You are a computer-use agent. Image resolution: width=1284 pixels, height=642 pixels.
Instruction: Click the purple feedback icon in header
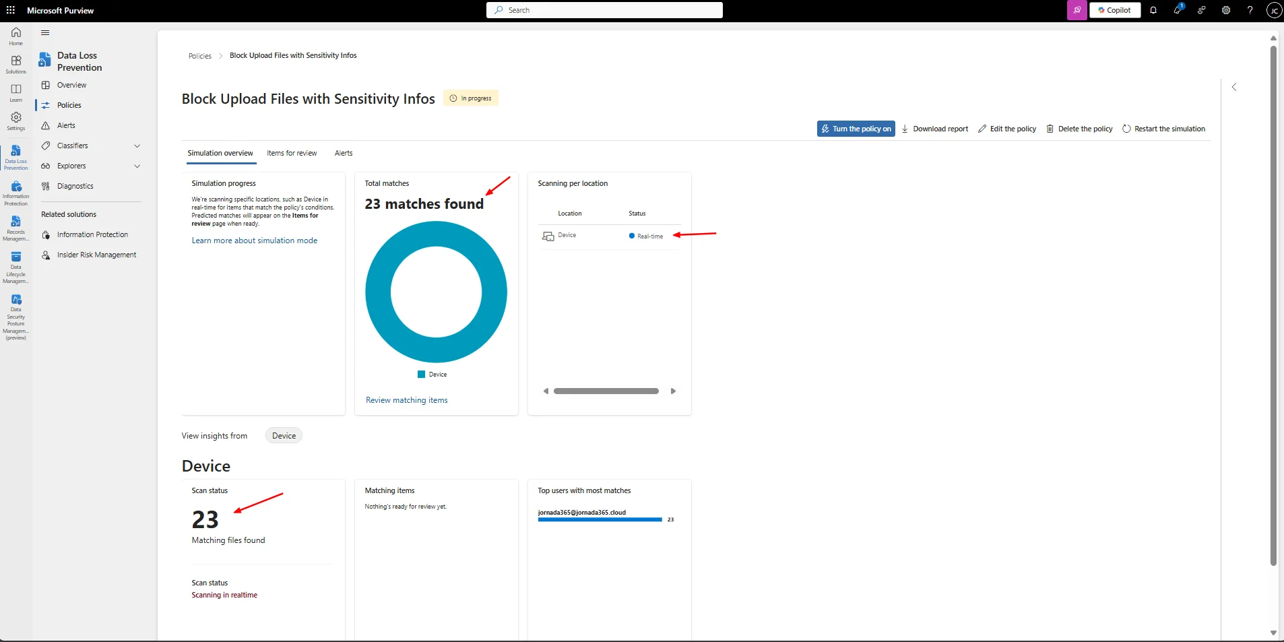pos(1077,10)
